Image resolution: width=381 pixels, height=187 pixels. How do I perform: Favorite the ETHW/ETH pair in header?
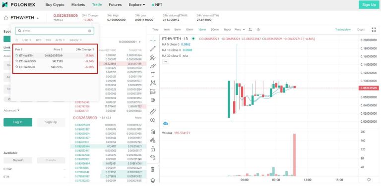[6, 18]
